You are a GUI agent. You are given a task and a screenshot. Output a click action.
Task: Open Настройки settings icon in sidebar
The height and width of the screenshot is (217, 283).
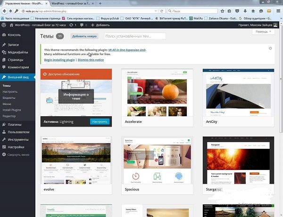[x=4, y=147]
